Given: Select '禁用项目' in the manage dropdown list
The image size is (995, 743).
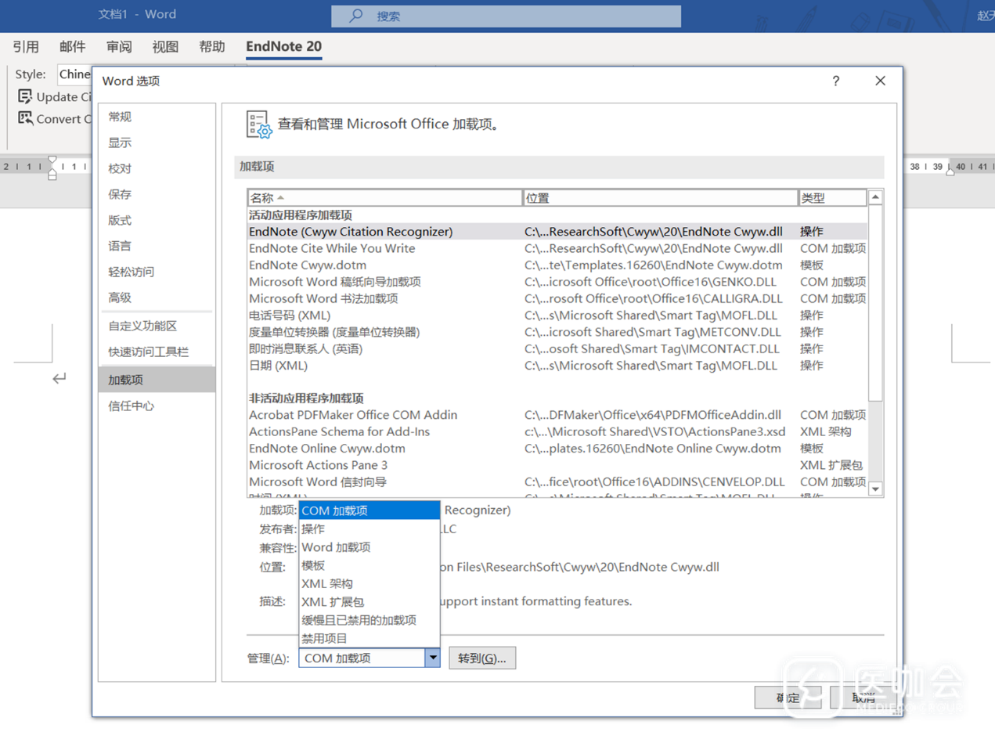Looking at the screenshot, I should 325,639.
